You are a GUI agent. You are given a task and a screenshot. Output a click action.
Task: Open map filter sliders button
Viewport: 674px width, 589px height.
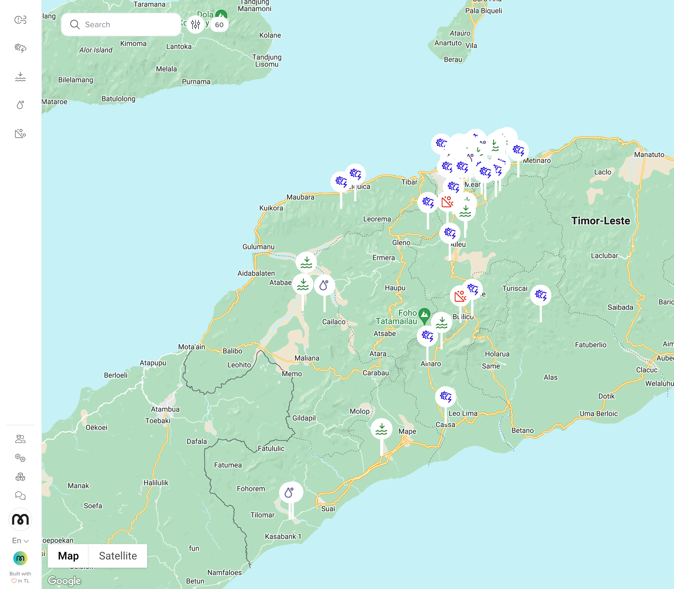[196, 24]
